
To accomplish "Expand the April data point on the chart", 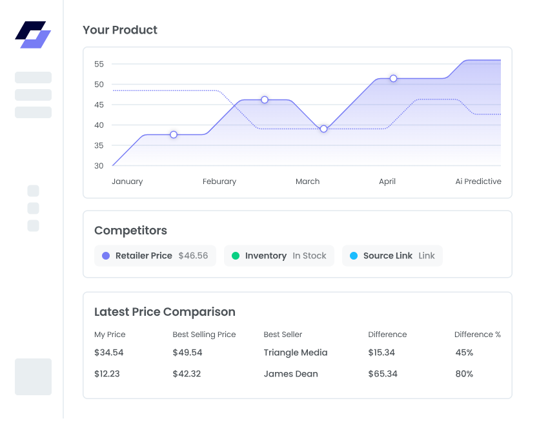I will coord(393,78).
